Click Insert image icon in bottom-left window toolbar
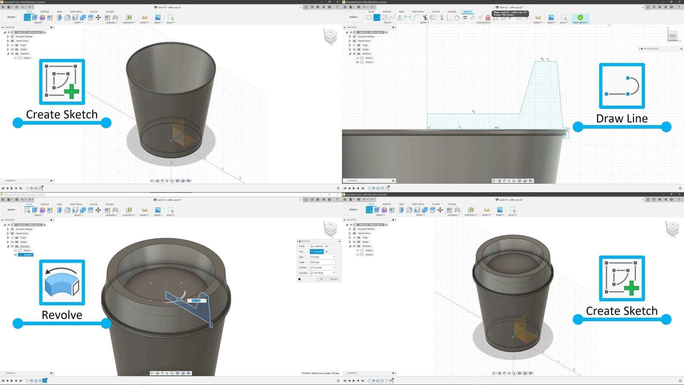Screen dimensions: 684x385 (x=158, y=210)
